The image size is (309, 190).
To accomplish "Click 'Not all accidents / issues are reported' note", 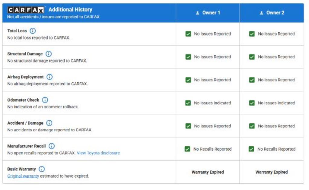I will (x=53, y=17).
